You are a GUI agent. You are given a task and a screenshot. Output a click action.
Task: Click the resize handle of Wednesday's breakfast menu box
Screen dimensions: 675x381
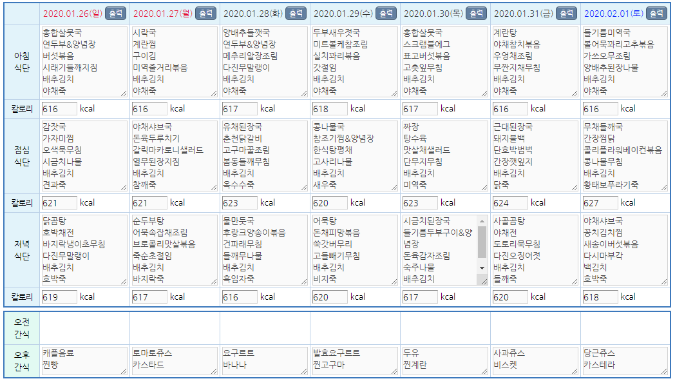[394, 93]
